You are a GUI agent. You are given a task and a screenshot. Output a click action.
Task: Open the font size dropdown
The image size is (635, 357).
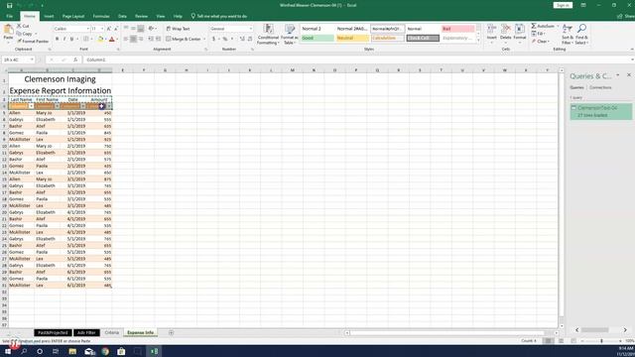102,29
